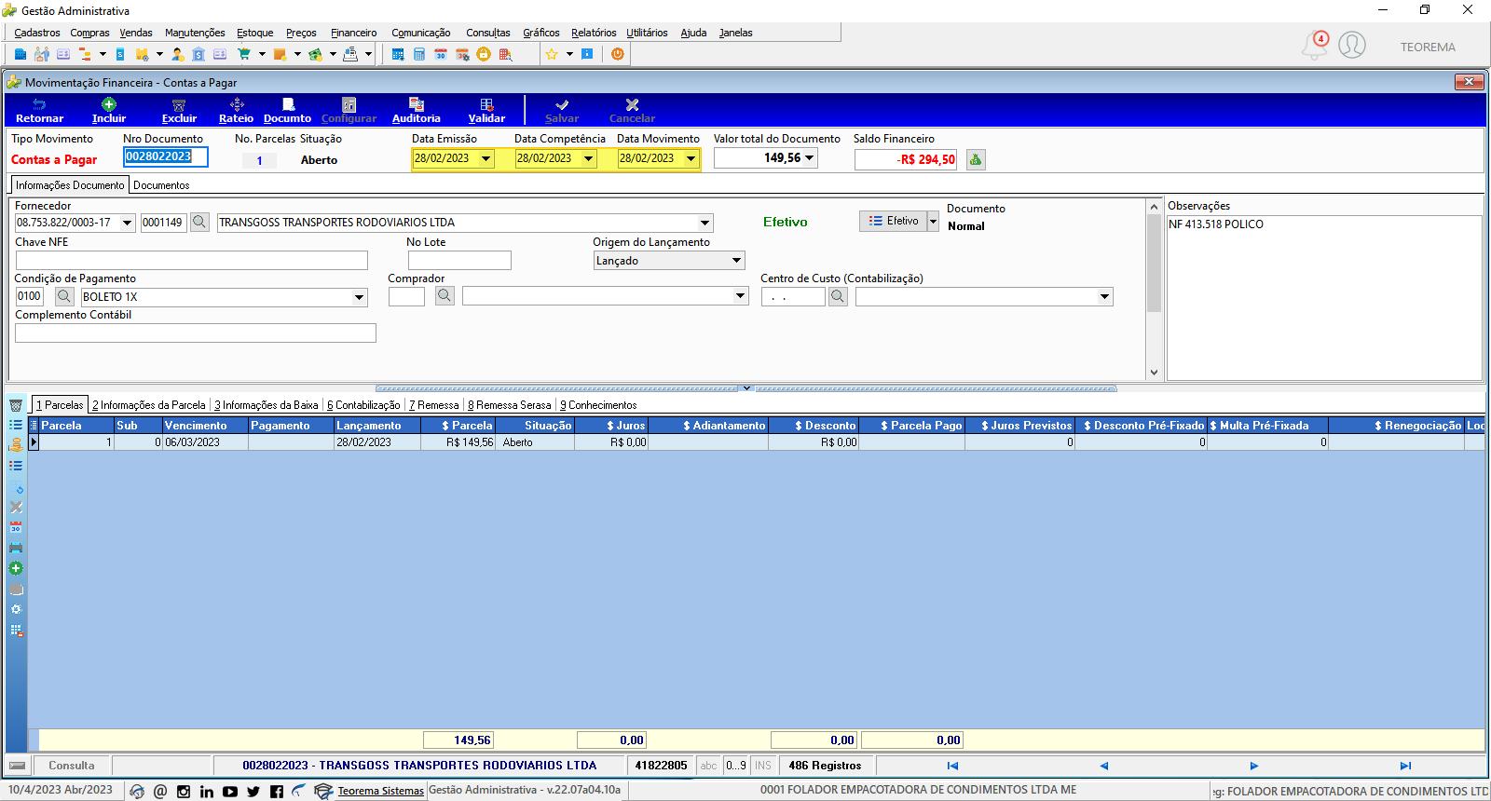Open the Financeiro menu

(x=353, y=33)
